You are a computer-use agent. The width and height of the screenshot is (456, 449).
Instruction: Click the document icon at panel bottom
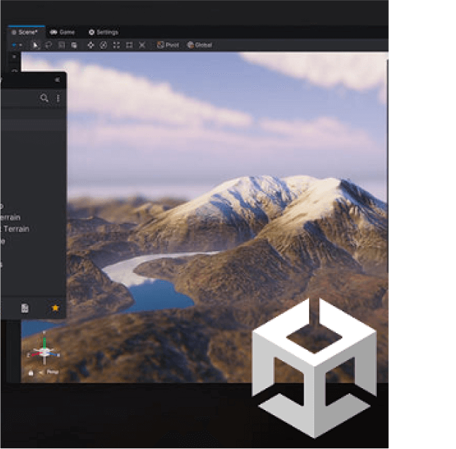click(x=25, y=308)
